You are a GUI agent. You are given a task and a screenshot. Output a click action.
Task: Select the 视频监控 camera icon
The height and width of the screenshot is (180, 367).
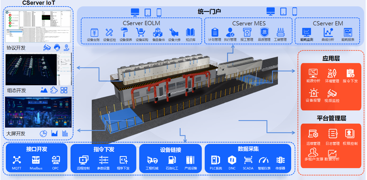point(332,93)
